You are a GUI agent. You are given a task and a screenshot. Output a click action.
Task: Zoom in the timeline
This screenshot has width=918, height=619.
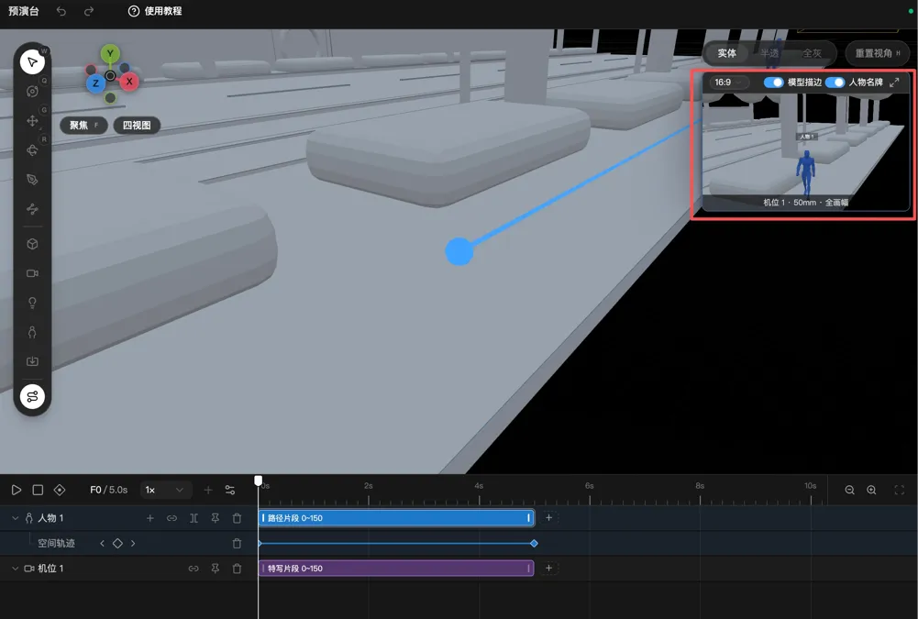click(871, 491)
